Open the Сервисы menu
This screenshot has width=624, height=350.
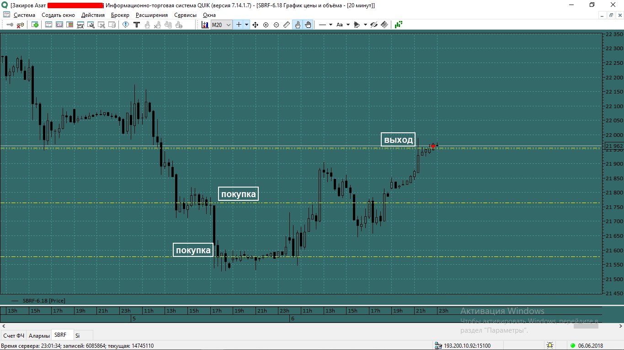click(185, 15)
